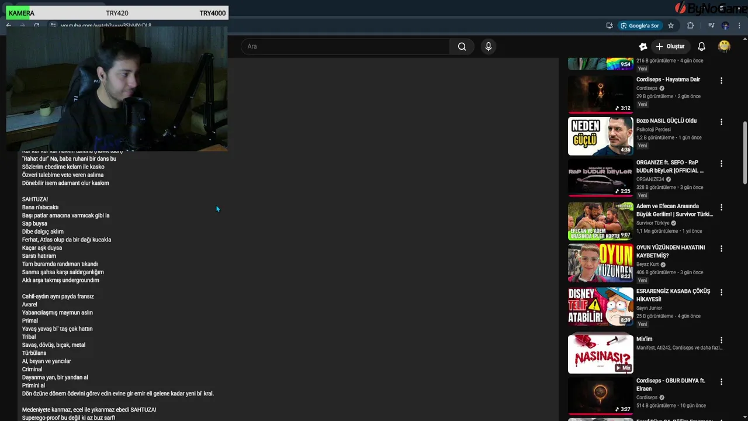Open the Cordiseps - Hayatıma Dair thumbnail
Image resolution: width=748 pixels, height=421 pixels.
(x=600, y=94)
